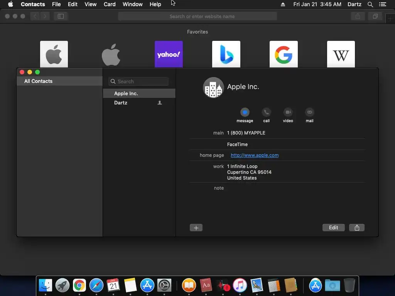Open Google Chrome from the Dock
395x296 pixels.
coord(79,285)
